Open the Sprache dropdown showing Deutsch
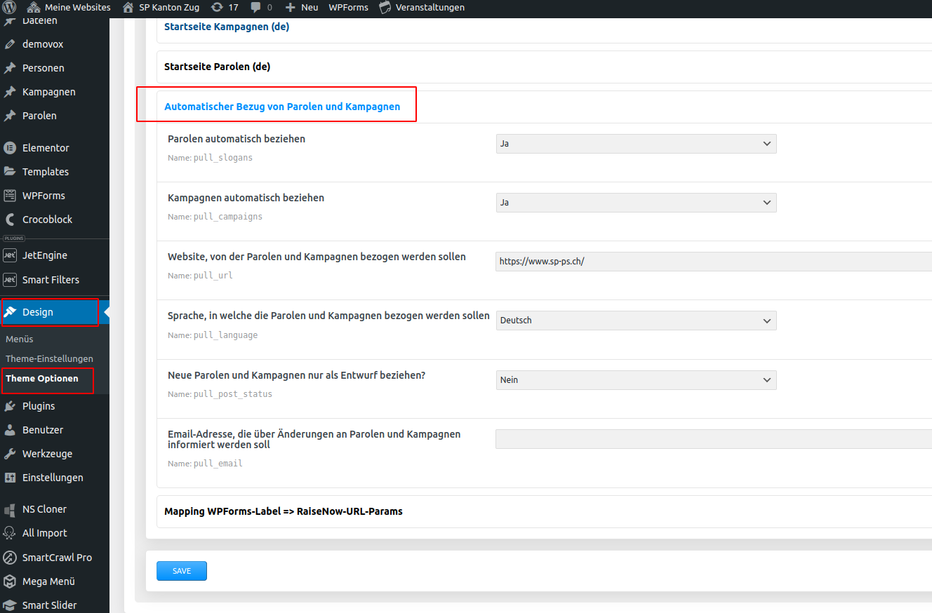This screenshot has width=932, height=613. [635, 321]
